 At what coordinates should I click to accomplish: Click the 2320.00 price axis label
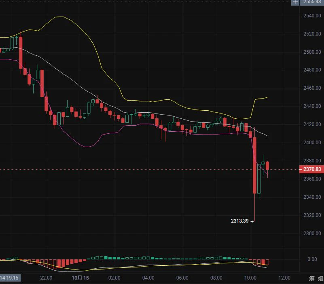pyautogui.click(x=312, y=215)
